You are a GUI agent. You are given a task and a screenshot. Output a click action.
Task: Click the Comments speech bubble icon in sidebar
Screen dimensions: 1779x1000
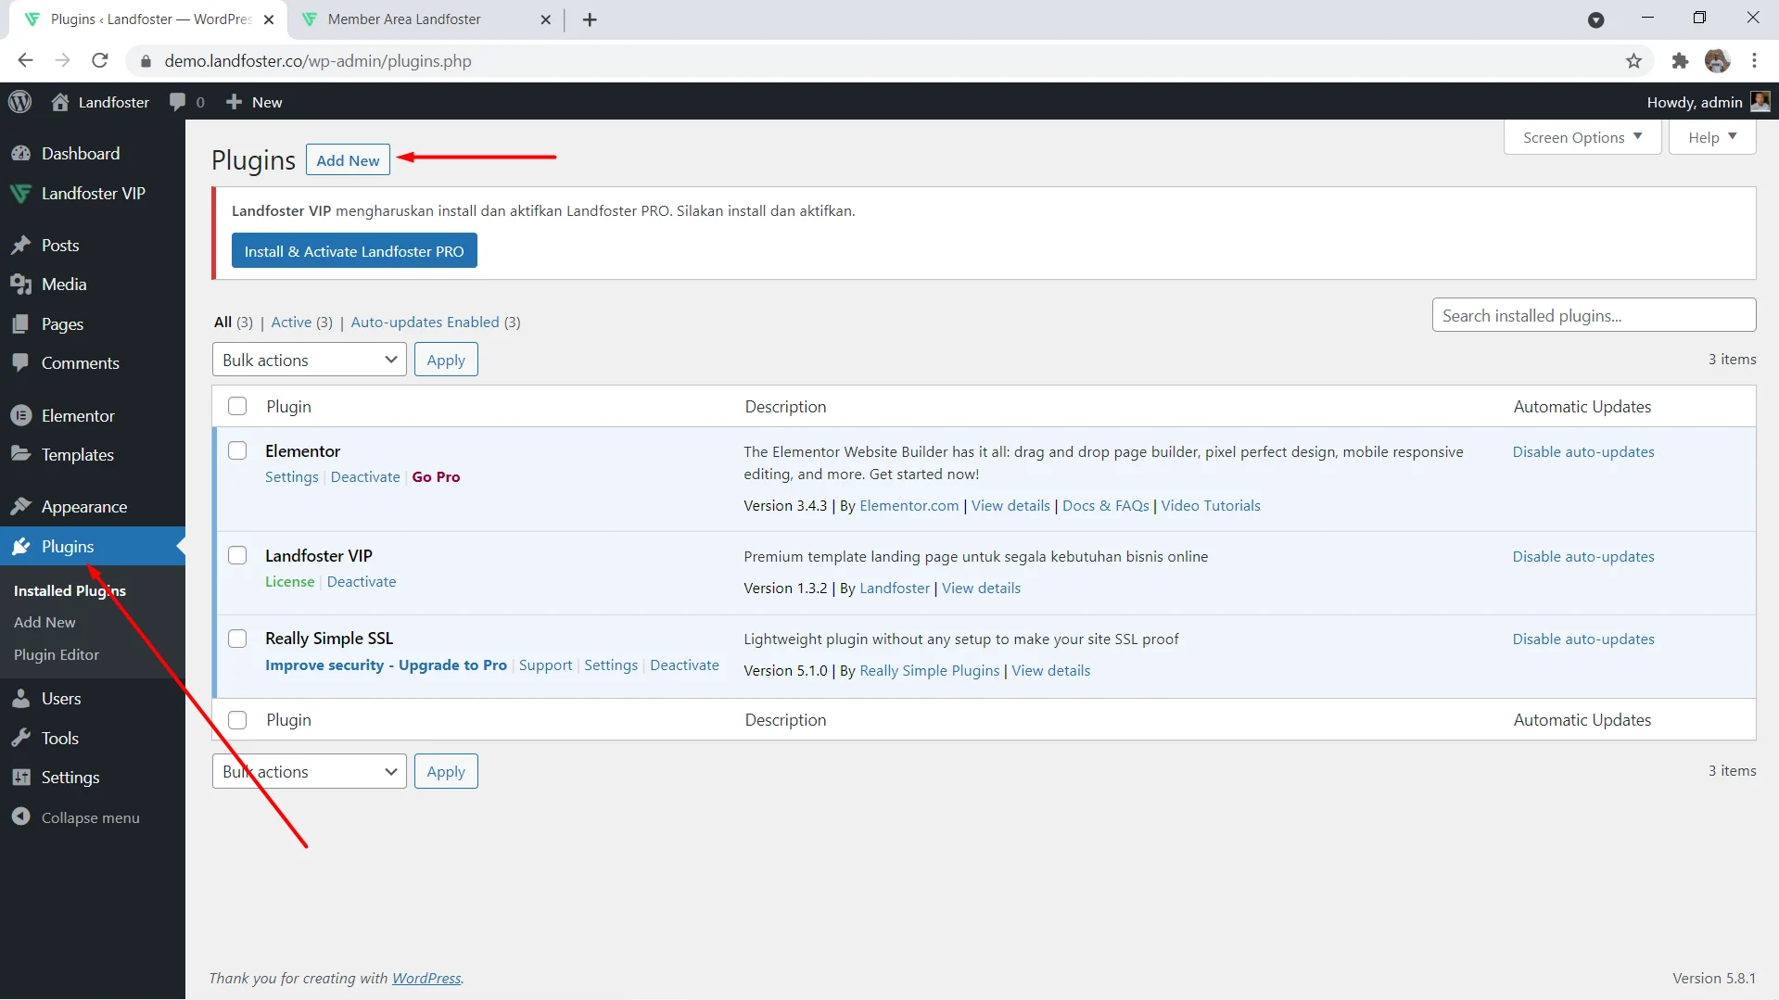[21, 363]
